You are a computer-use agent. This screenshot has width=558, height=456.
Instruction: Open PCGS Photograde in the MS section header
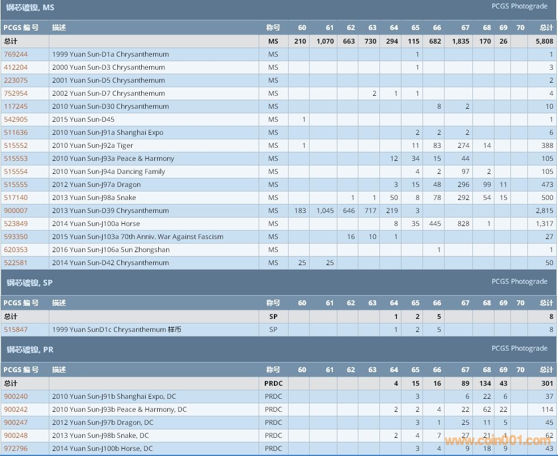click(519, 6)
